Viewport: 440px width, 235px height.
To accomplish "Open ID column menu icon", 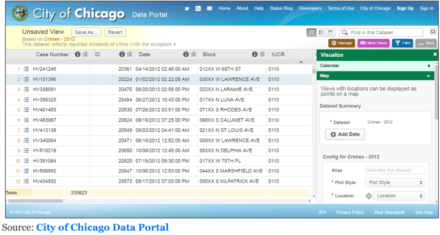I will [x=130, y=54].
